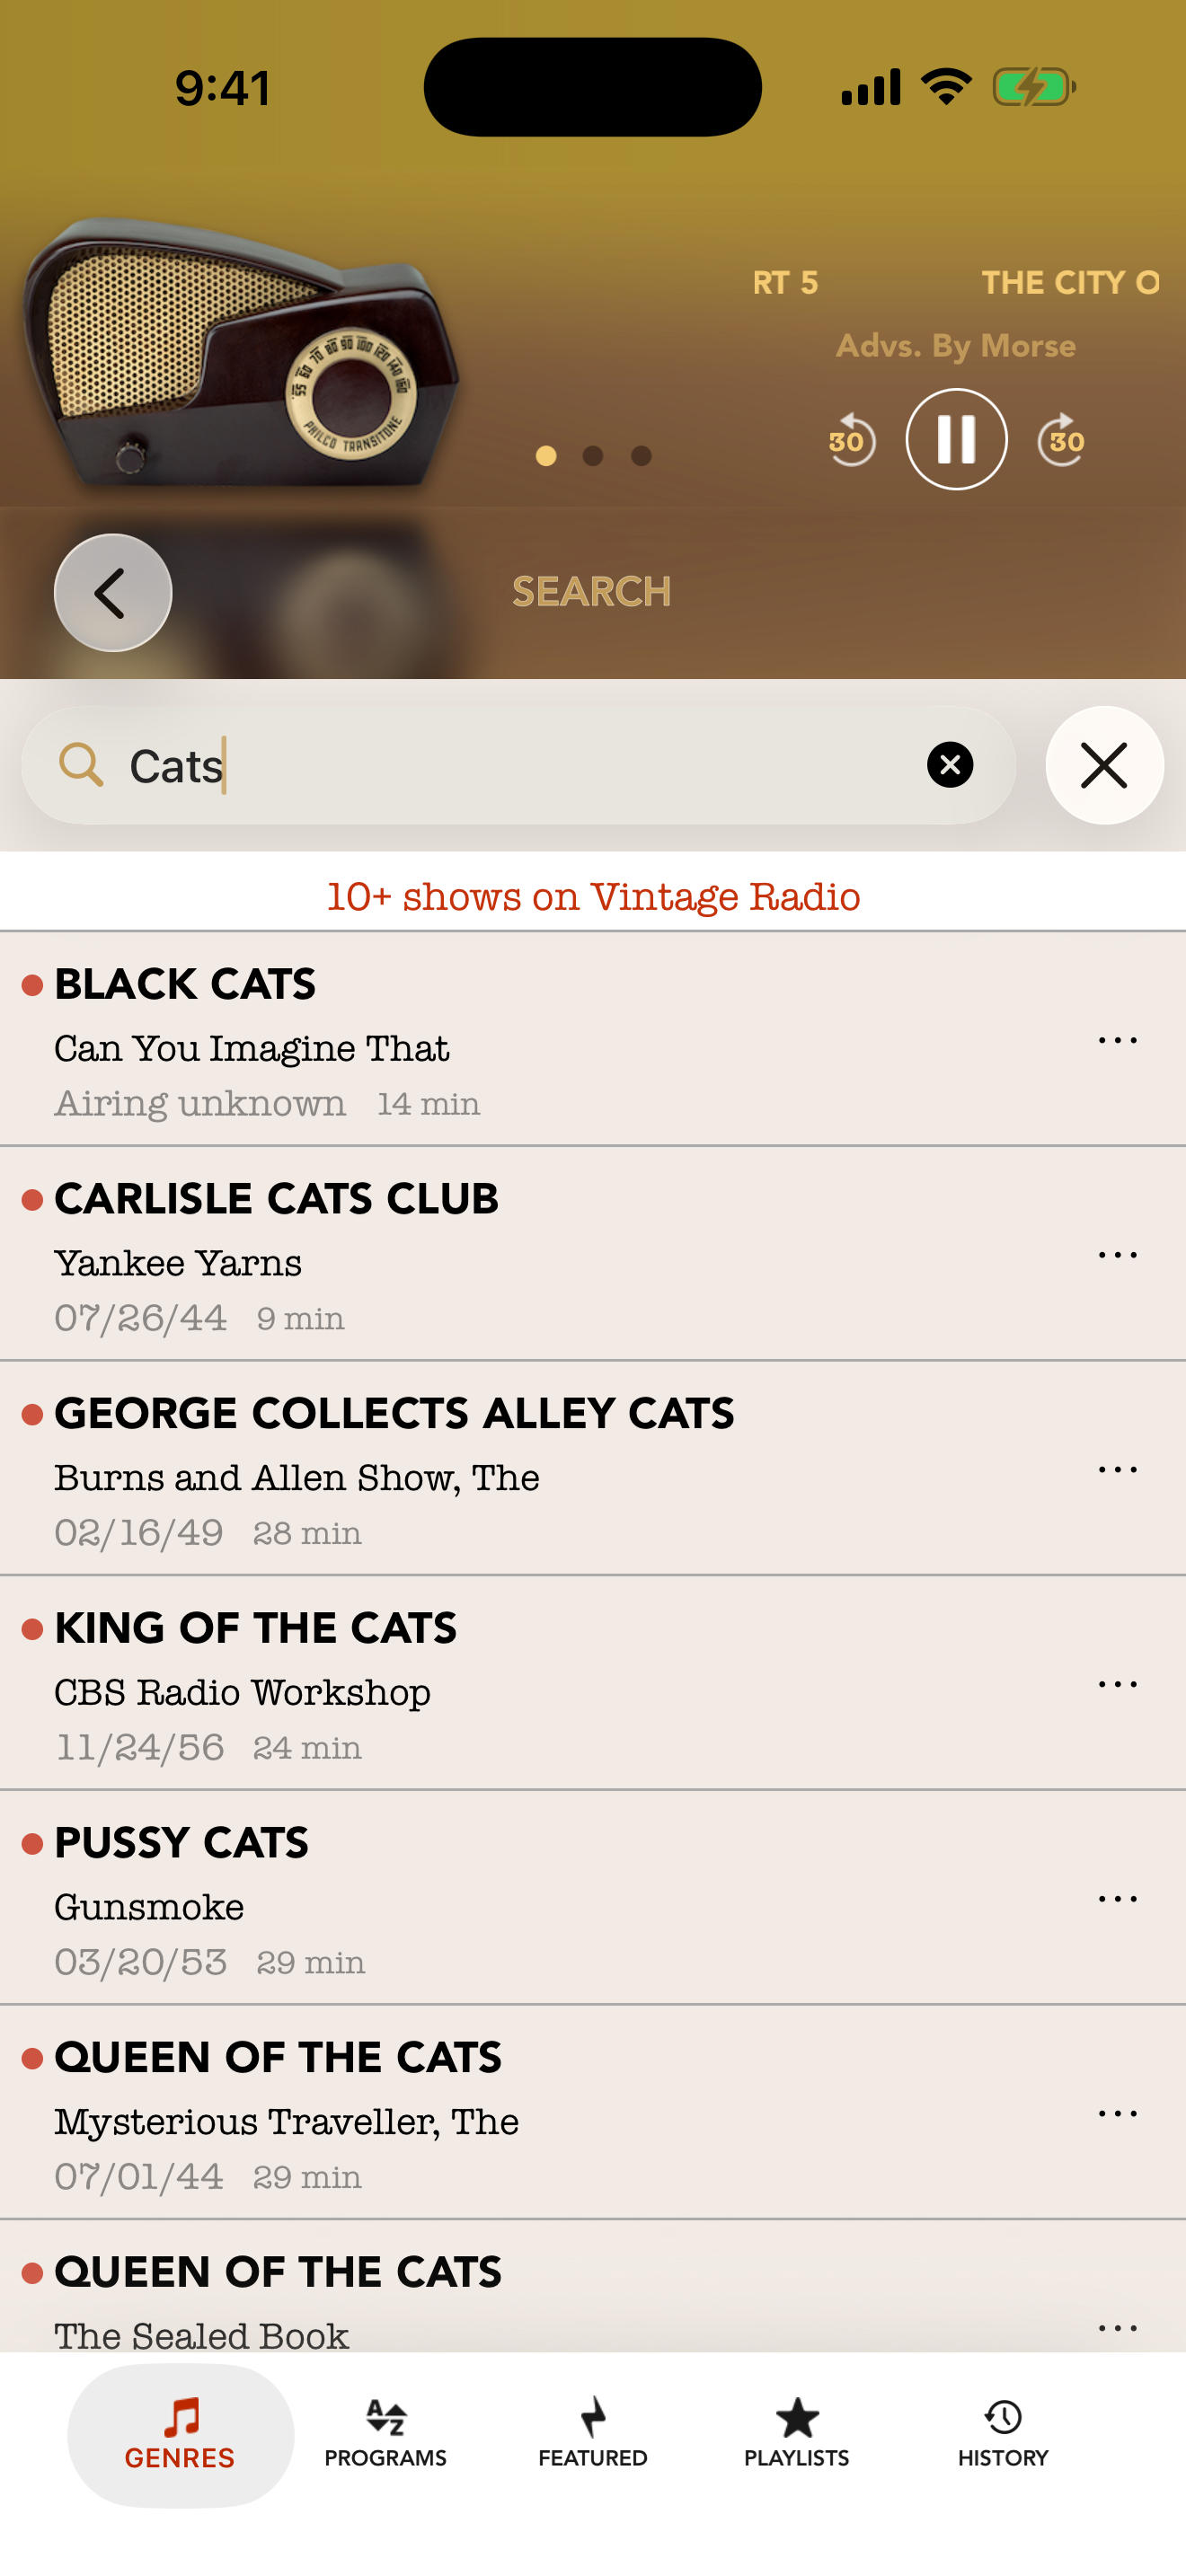Select the second page indicator dot

(x=593, y=456)
